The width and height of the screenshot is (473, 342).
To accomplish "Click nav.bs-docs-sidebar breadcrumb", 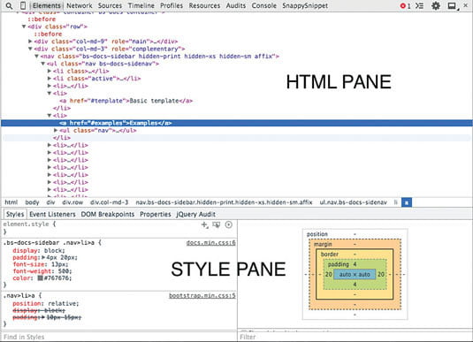I will (224, 202).
